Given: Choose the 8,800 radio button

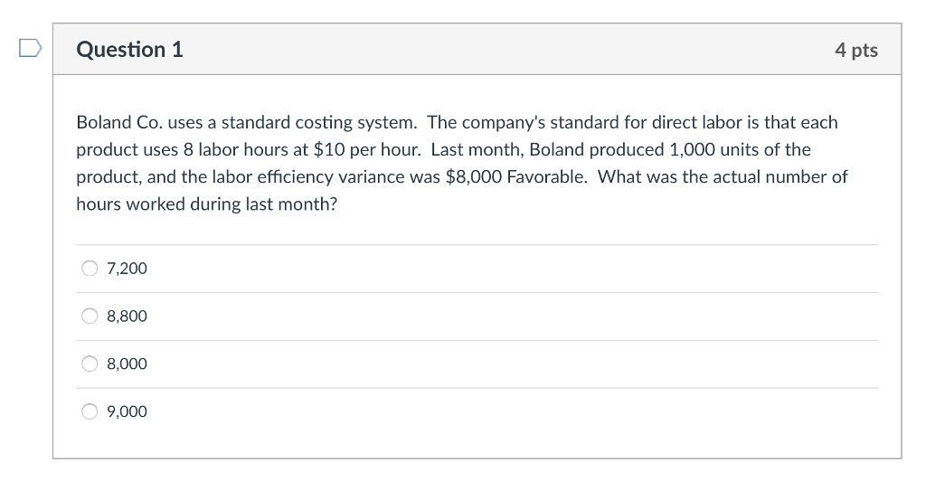Looking at the screenshot, I should click(x=90, y=317).
